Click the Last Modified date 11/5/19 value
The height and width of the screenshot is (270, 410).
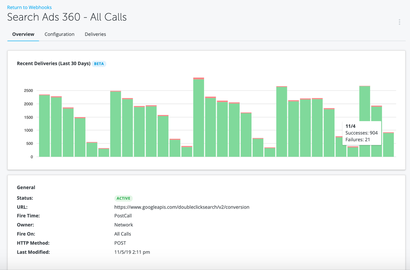point(132,252)
